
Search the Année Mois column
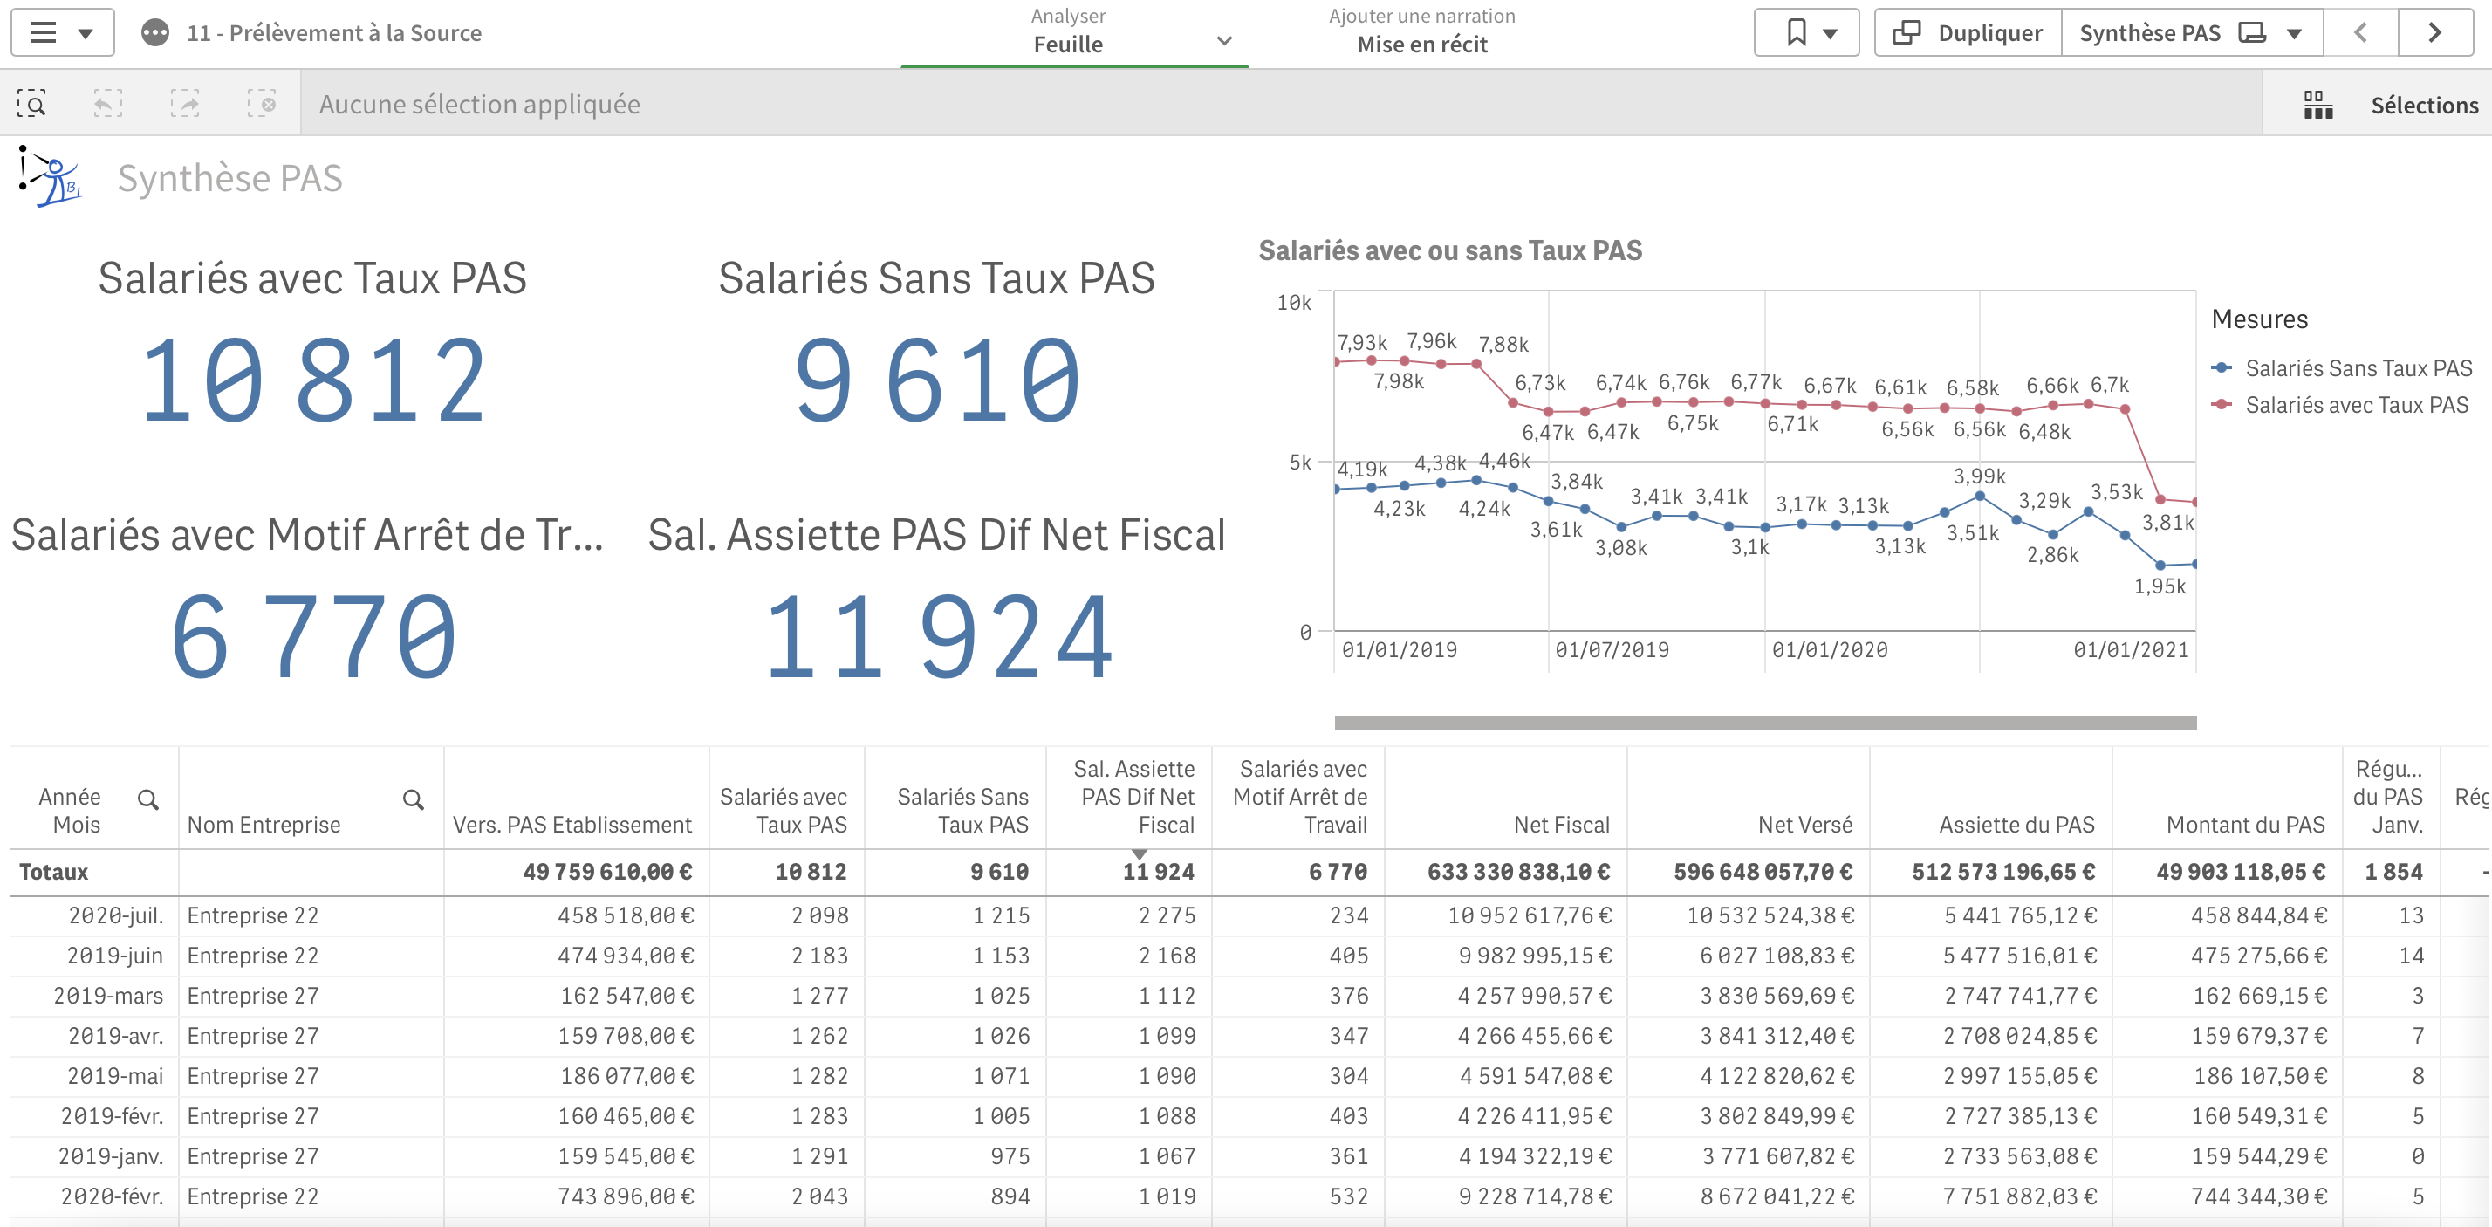click(x=147, y=799)
